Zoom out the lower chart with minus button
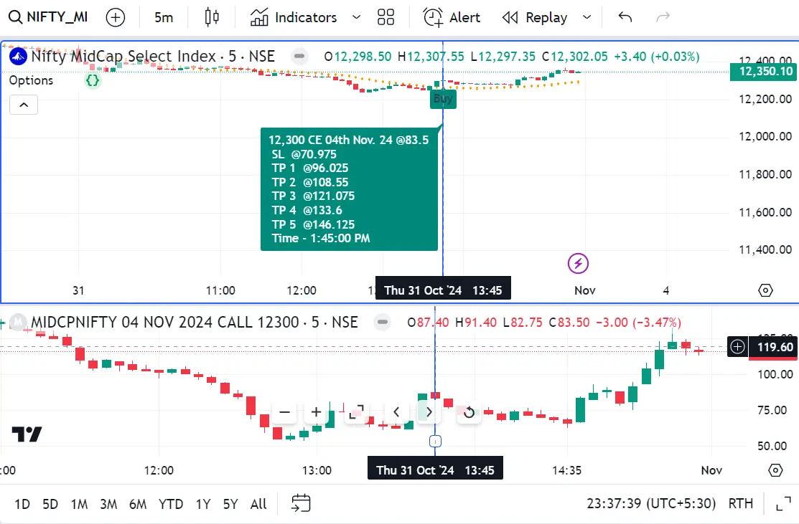The image size is (799, 524). point(285,412)
